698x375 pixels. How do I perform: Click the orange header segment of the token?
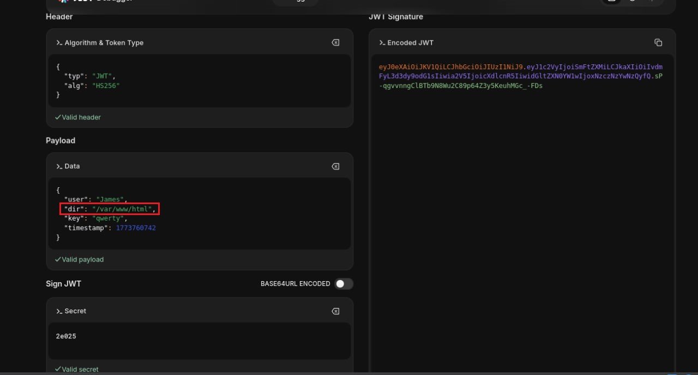pyautogui.click(x=451, y=67)
